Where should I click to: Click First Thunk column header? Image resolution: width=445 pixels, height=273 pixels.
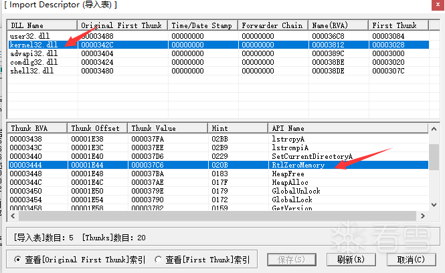398,25
